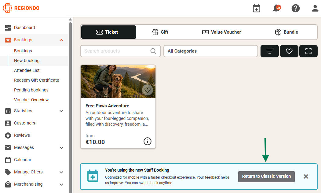Click the Messages envelope icon
321x193 pixels.
(x=8, y=148)
